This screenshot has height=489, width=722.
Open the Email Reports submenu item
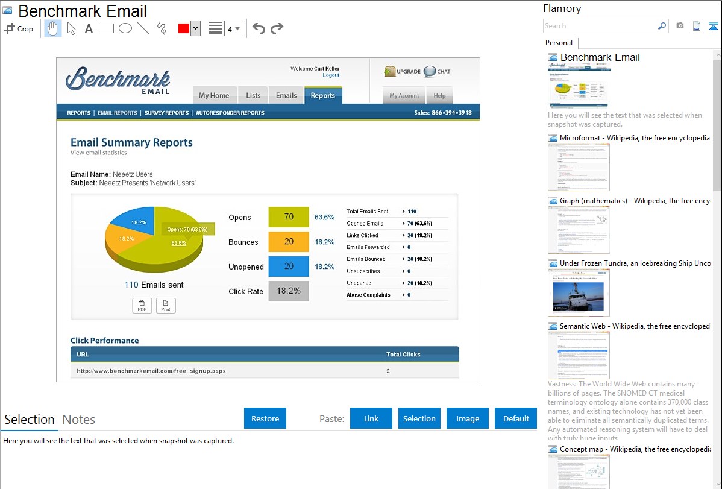point(118,113)
